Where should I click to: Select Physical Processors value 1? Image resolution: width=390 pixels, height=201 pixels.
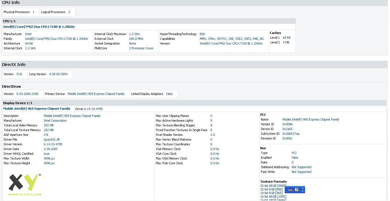(x=33, y=12)
